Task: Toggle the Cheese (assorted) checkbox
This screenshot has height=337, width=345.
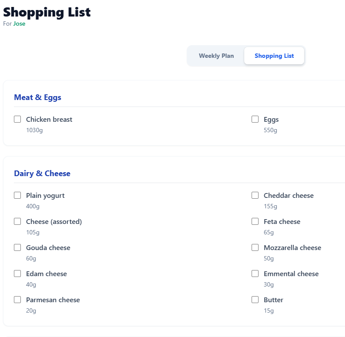Action: click(17, 222)
